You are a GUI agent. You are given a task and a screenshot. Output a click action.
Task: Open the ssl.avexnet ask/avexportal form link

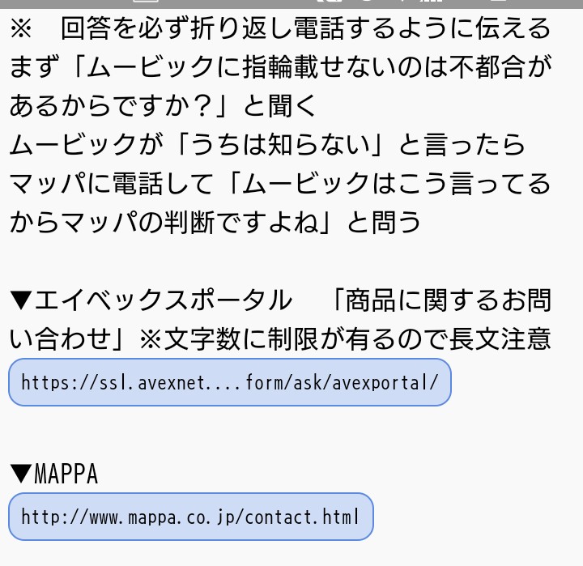[229, 382]
